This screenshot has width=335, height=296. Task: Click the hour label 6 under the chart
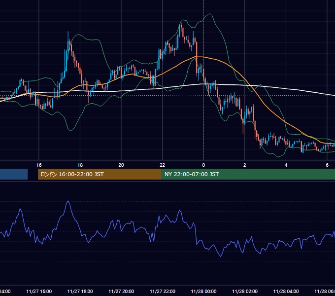coord(327,165)
